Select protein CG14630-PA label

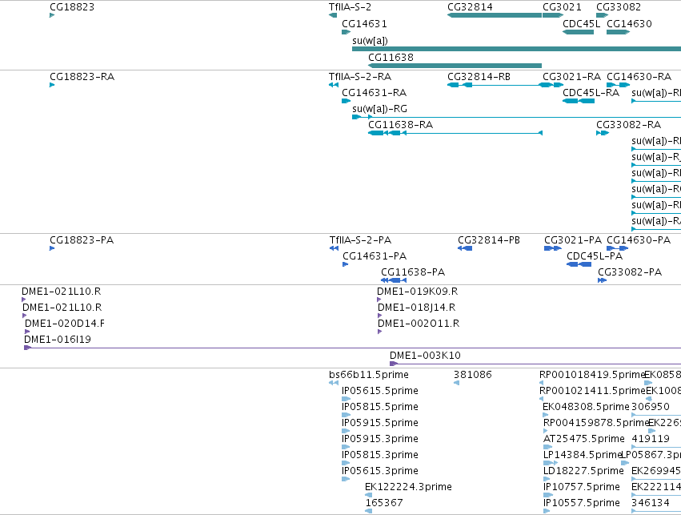(639, 240)
